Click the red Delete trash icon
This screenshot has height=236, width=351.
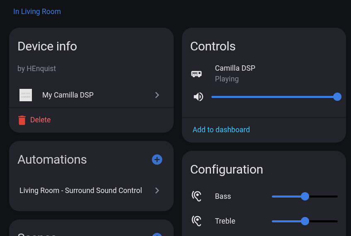point(22,120)
